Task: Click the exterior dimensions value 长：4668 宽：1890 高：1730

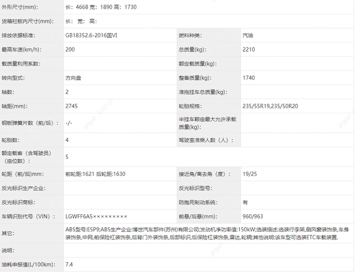Action: (108, 7)
